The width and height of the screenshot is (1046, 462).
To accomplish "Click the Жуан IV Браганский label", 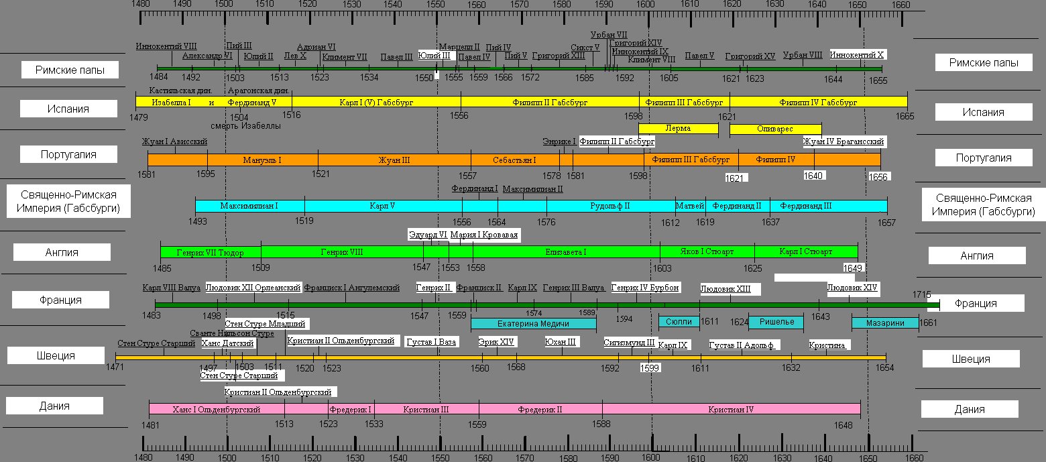I will pyautogui.click(x=844, y=141).
